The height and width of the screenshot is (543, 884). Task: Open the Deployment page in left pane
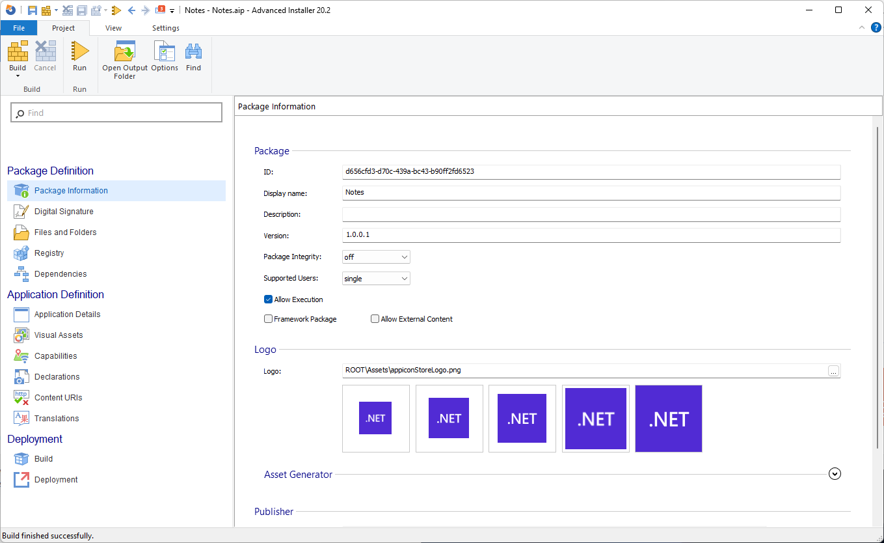(x=56, y=480)
